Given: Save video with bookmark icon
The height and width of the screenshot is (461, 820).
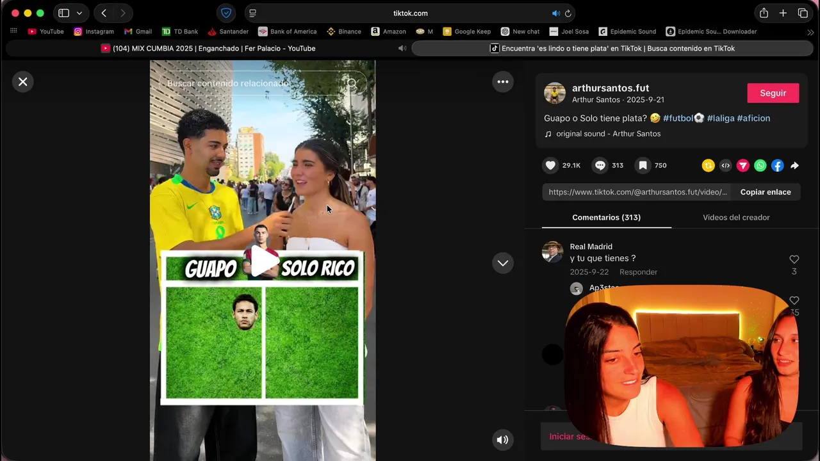Looking at the screenshot, I should tap(643, 165).
